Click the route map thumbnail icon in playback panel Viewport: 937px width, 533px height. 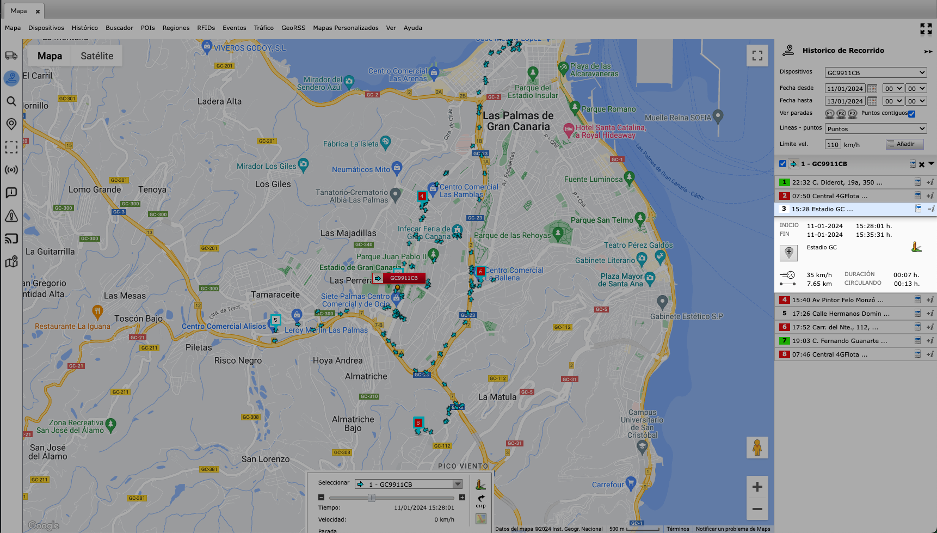481,519
